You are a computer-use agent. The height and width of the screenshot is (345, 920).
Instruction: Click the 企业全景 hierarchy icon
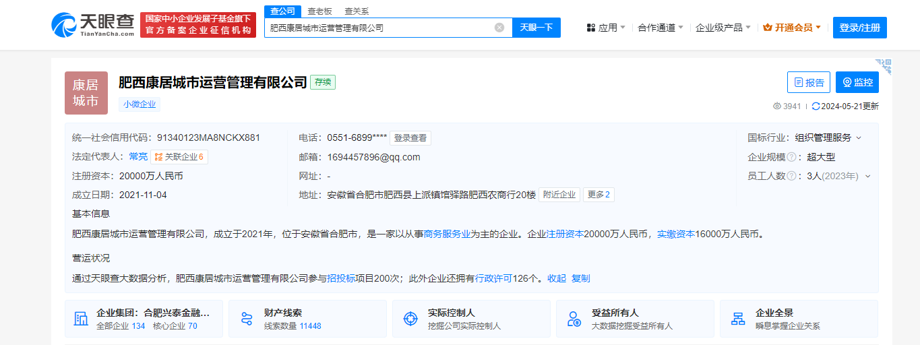738,319
